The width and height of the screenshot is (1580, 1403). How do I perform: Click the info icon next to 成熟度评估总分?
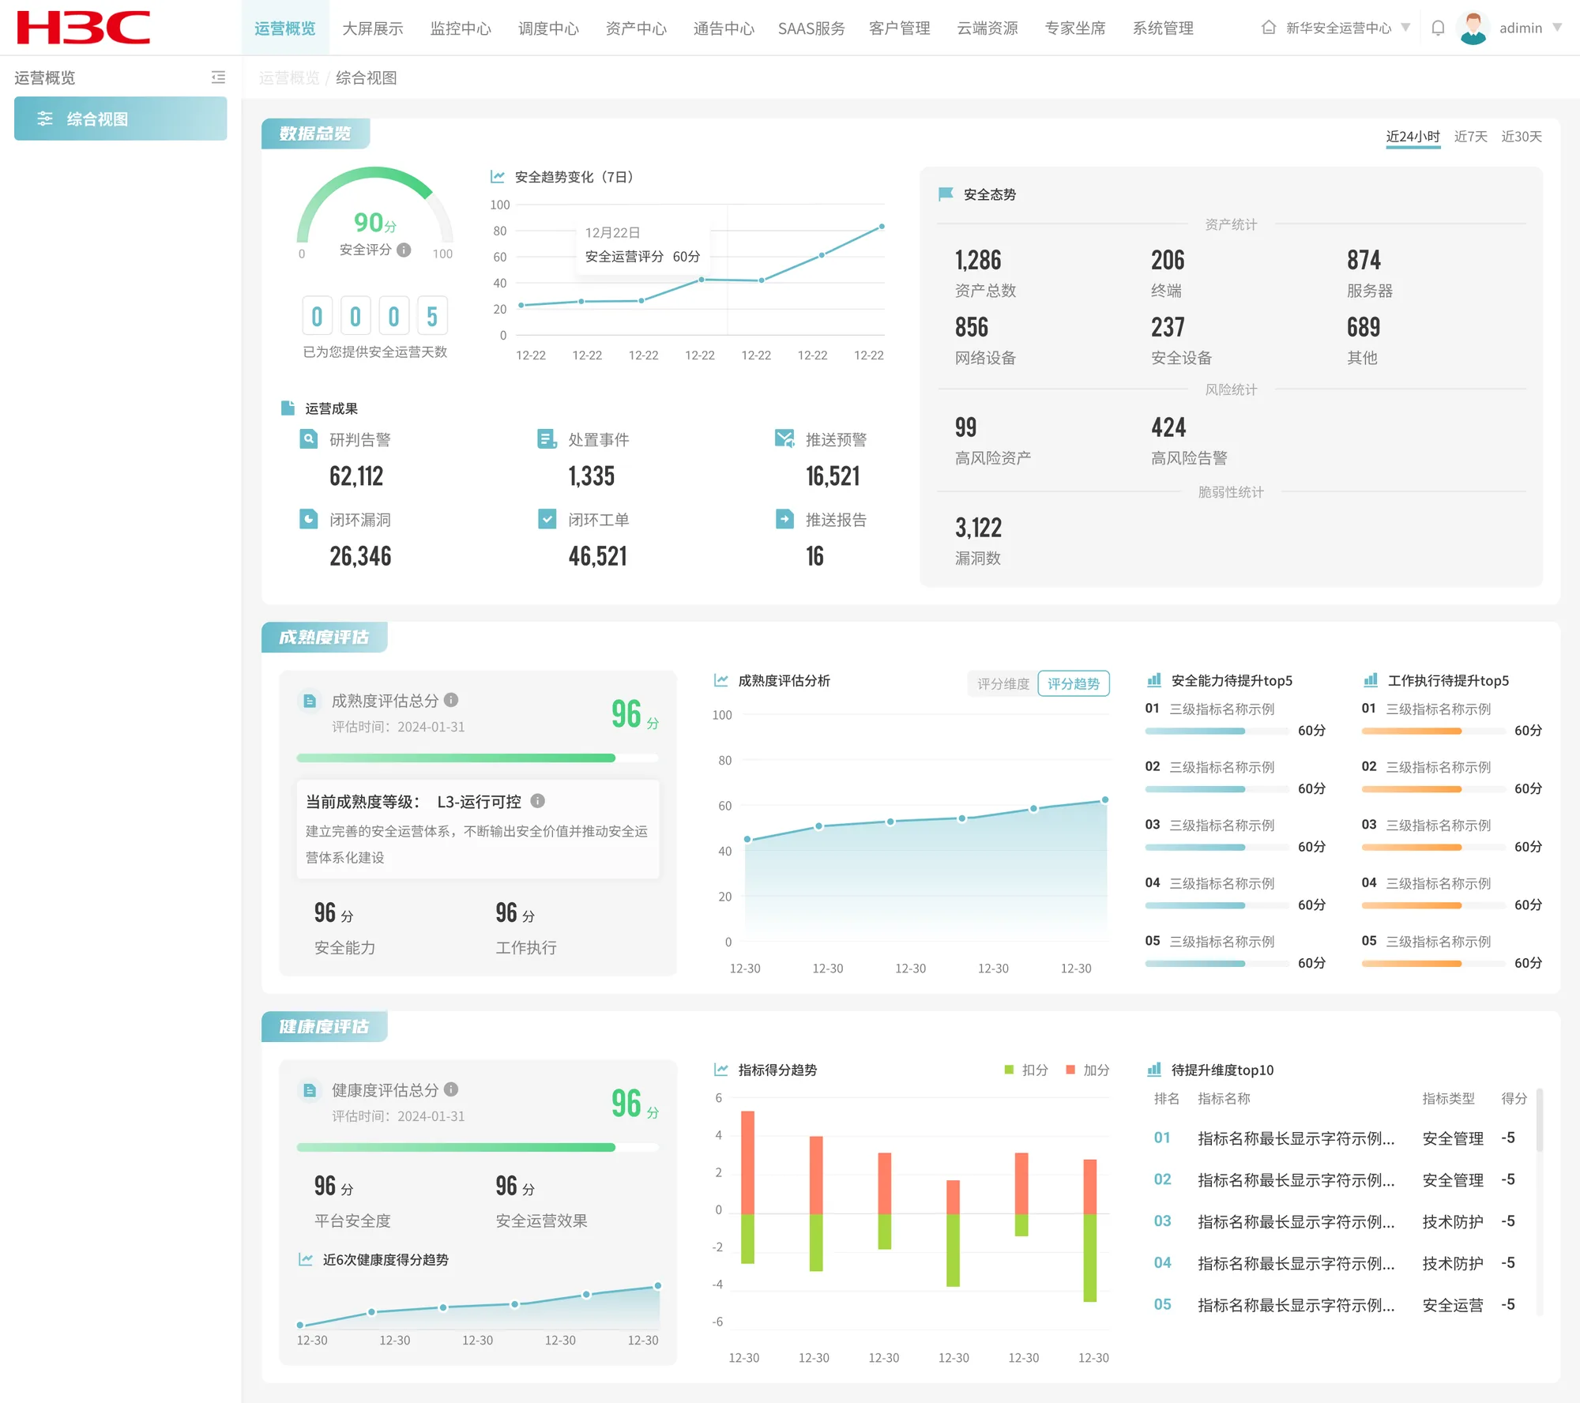click(451, 700)
